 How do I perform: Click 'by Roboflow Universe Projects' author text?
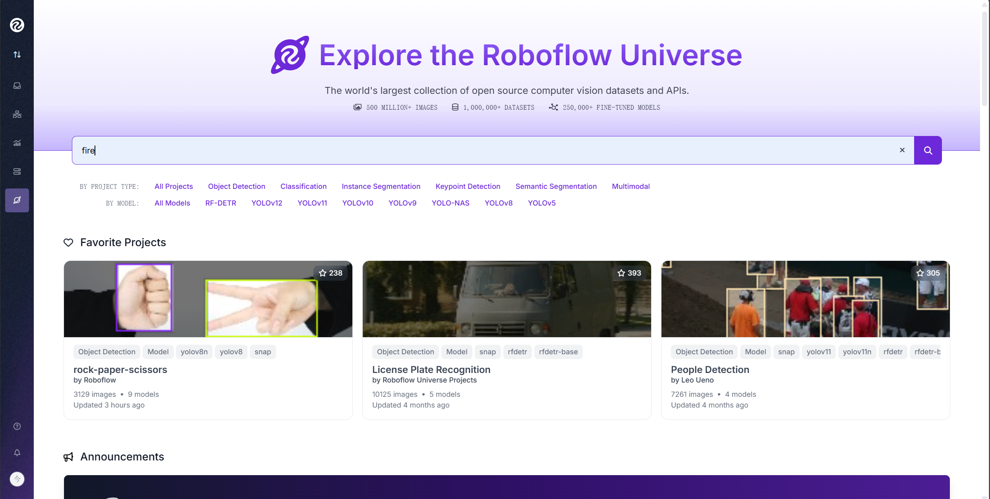coord(424,380)
